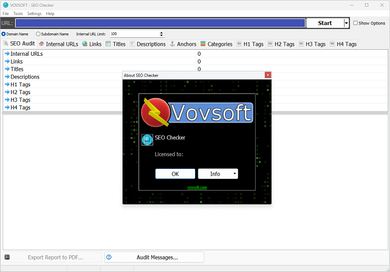Click the SEO Audit tab magnifier icon
Image resolution: width=390 pixels, height=272 pixels.
pos(6,43)
